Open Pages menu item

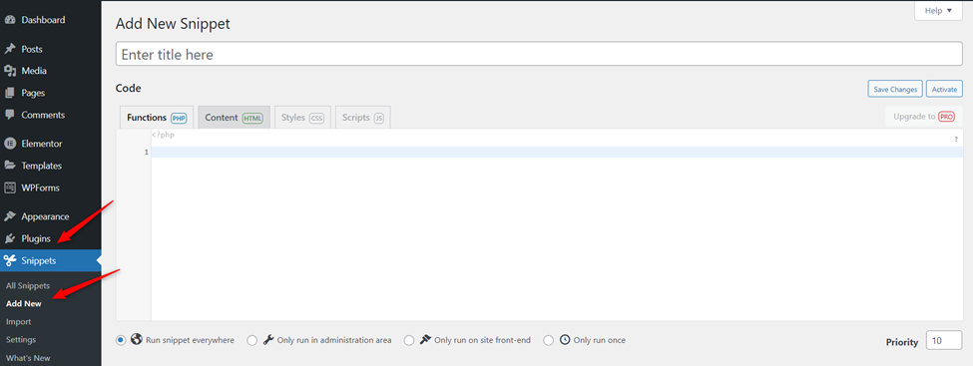pos(50,93)
